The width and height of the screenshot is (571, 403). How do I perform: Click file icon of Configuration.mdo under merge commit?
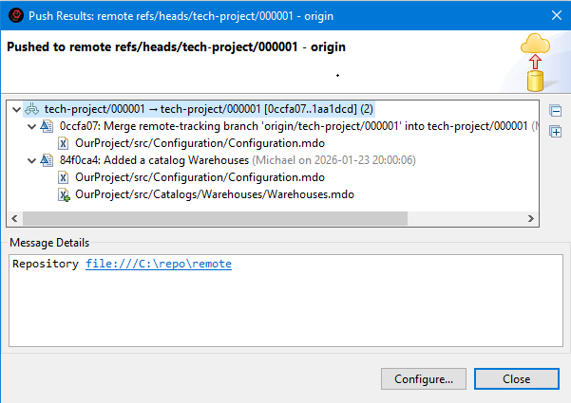pos(64,143)
